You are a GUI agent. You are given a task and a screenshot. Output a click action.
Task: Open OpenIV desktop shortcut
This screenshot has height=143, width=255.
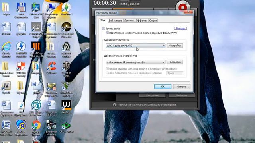(x=6, y=87)
